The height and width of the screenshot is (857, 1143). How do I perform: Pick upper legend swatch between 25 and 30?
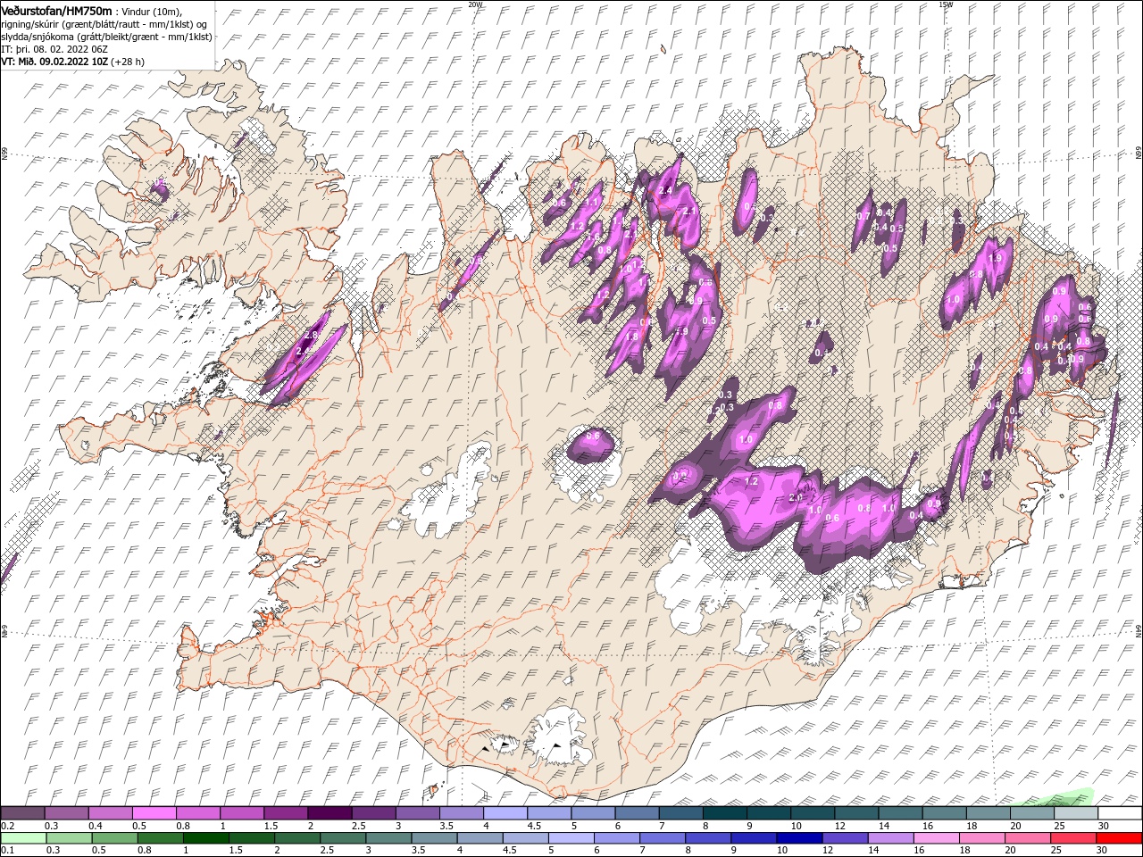(1076, 813)
